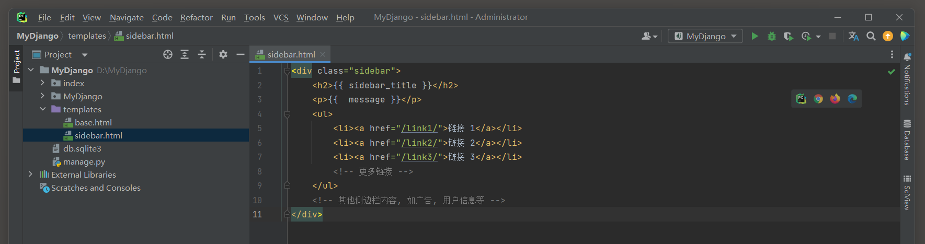Screen dimensions: 925x244
Task: Open the File menu
Action: [44, 17]
